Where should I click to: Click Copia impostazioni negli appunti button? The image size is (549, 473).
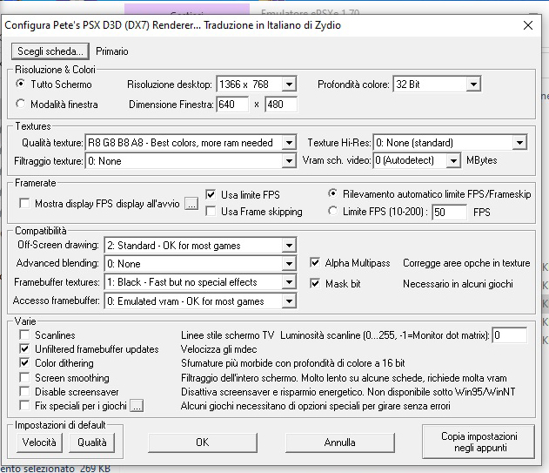pos(479,442)
